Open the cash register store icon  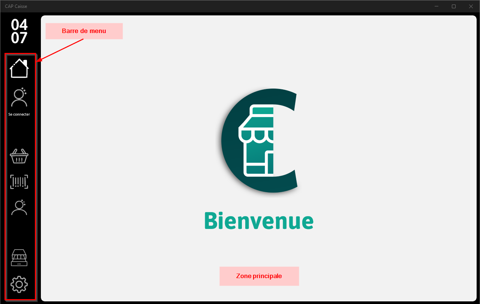pos(19,258)
